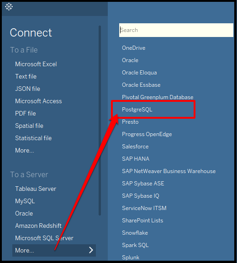Open the Text file connector
The image size is (237, 263).
coord(26,77)
